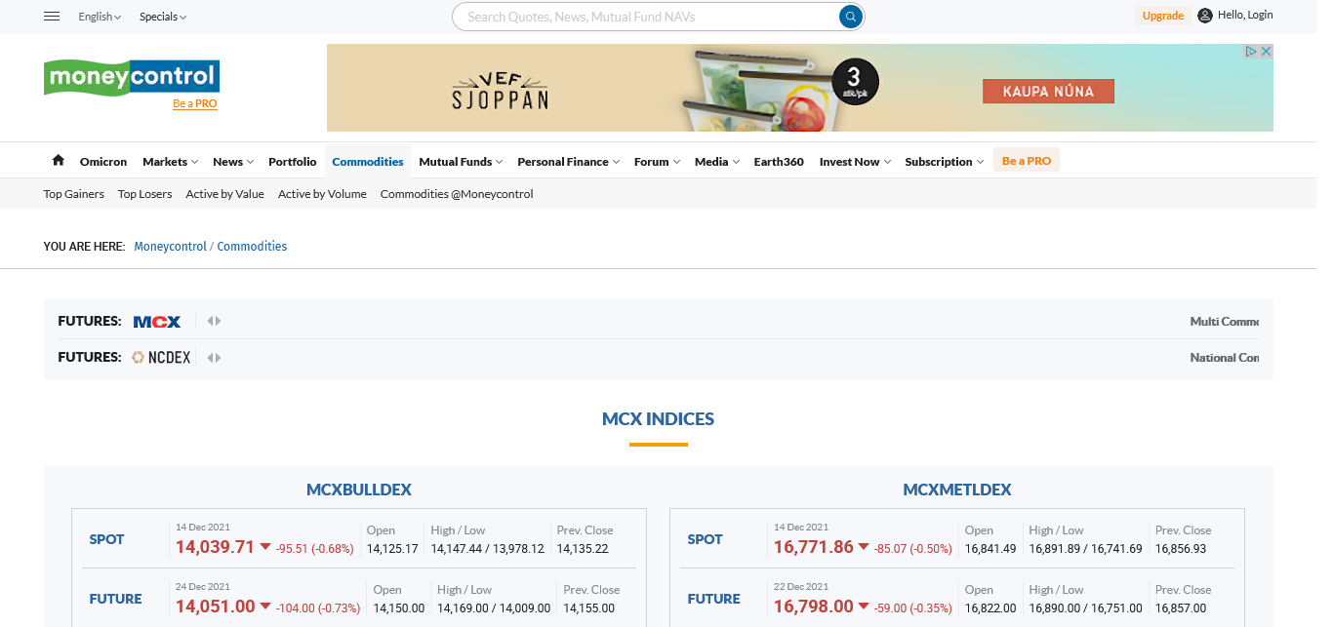The width and height of the screenshot is (1333, 627).
Task: Open the Specials dropdown
Action: click(162, 17)
